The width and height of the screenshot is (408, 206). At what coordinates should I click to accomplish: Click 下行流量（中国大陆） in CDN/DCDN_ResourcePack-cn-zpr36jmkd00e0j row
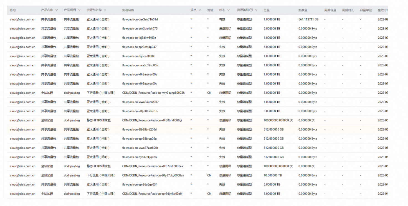click(x=101, y=194)
